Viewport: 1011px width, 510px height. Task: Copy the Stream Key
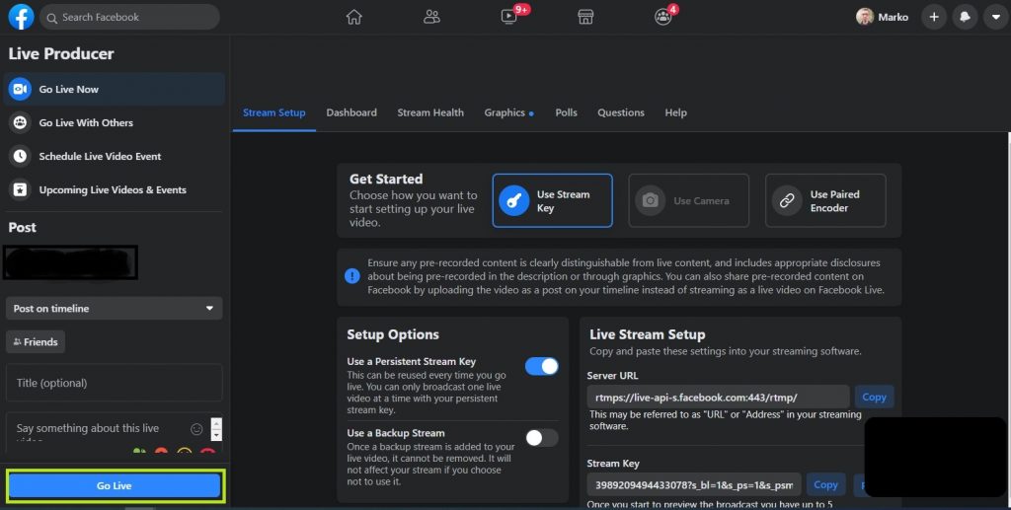click(x=825, y=485)
